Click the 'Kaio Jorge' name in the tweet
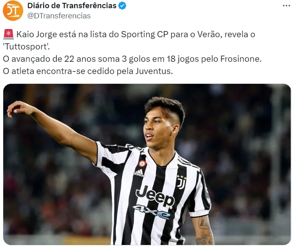This screenshot has height=247, width=296. coord(37,34)
